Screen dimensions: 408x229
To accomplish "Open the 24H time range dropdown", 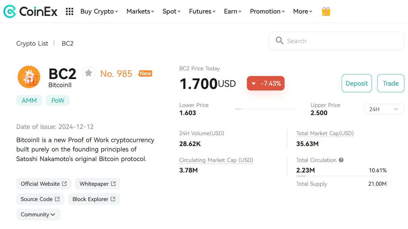I will pos(384,109).
